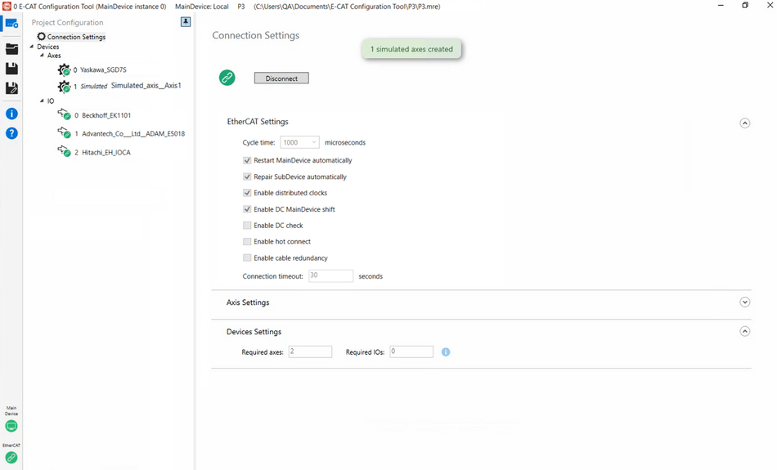Click the EtherCAT status icon at bottom

pos(11,458)
